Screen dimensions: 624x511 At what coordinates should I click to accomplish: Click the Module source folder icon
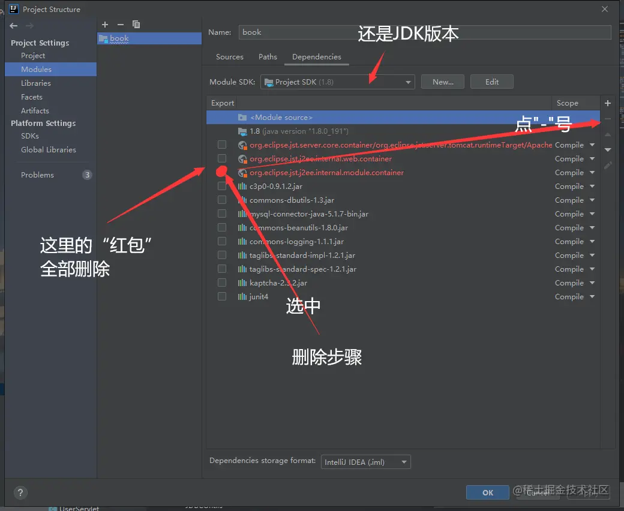click(242, 118)
